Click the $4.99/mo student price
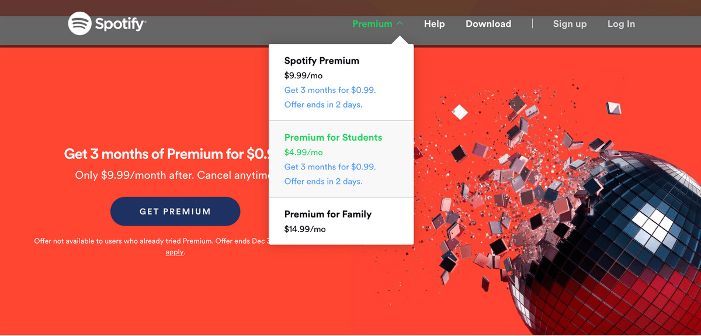This screenshot has width=701, height=336. click(303, 152)
